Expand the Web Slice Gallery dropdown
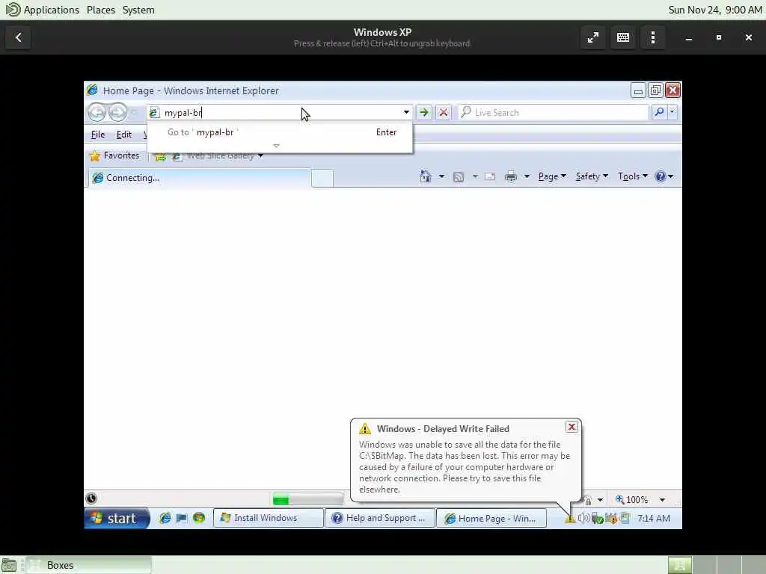766x574 pixels. coord(261,156)
